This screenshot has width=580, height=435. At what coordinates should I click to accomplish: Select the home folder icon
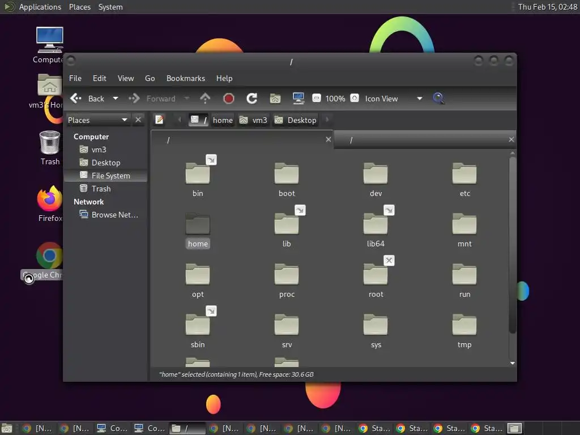198,224
